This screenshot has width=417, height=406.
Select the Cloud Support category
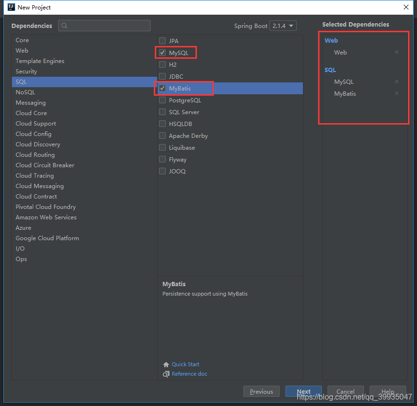85,124
